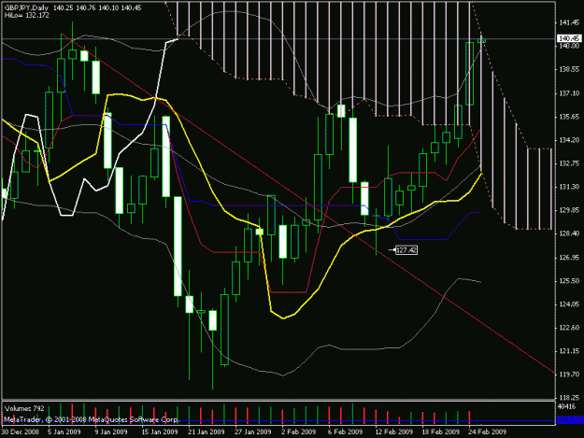Click the HiLo= 132.172 indicator label

pos(27,15)
